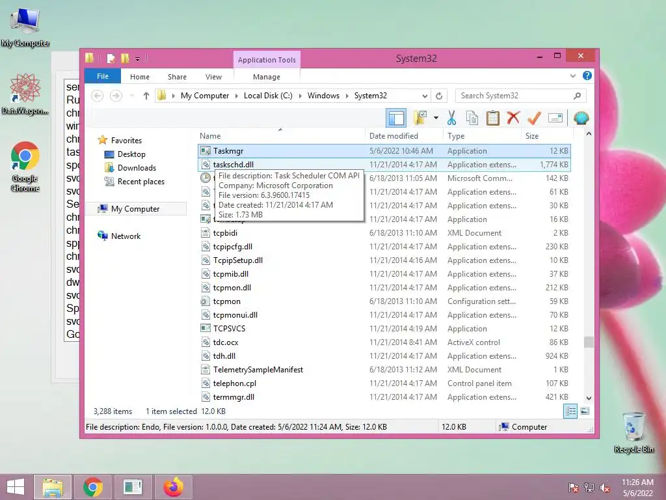Viewport: 666px width, 500px height.
Task: Click Local Disk (C:) breadcrumb
Action: coord(268,96)
